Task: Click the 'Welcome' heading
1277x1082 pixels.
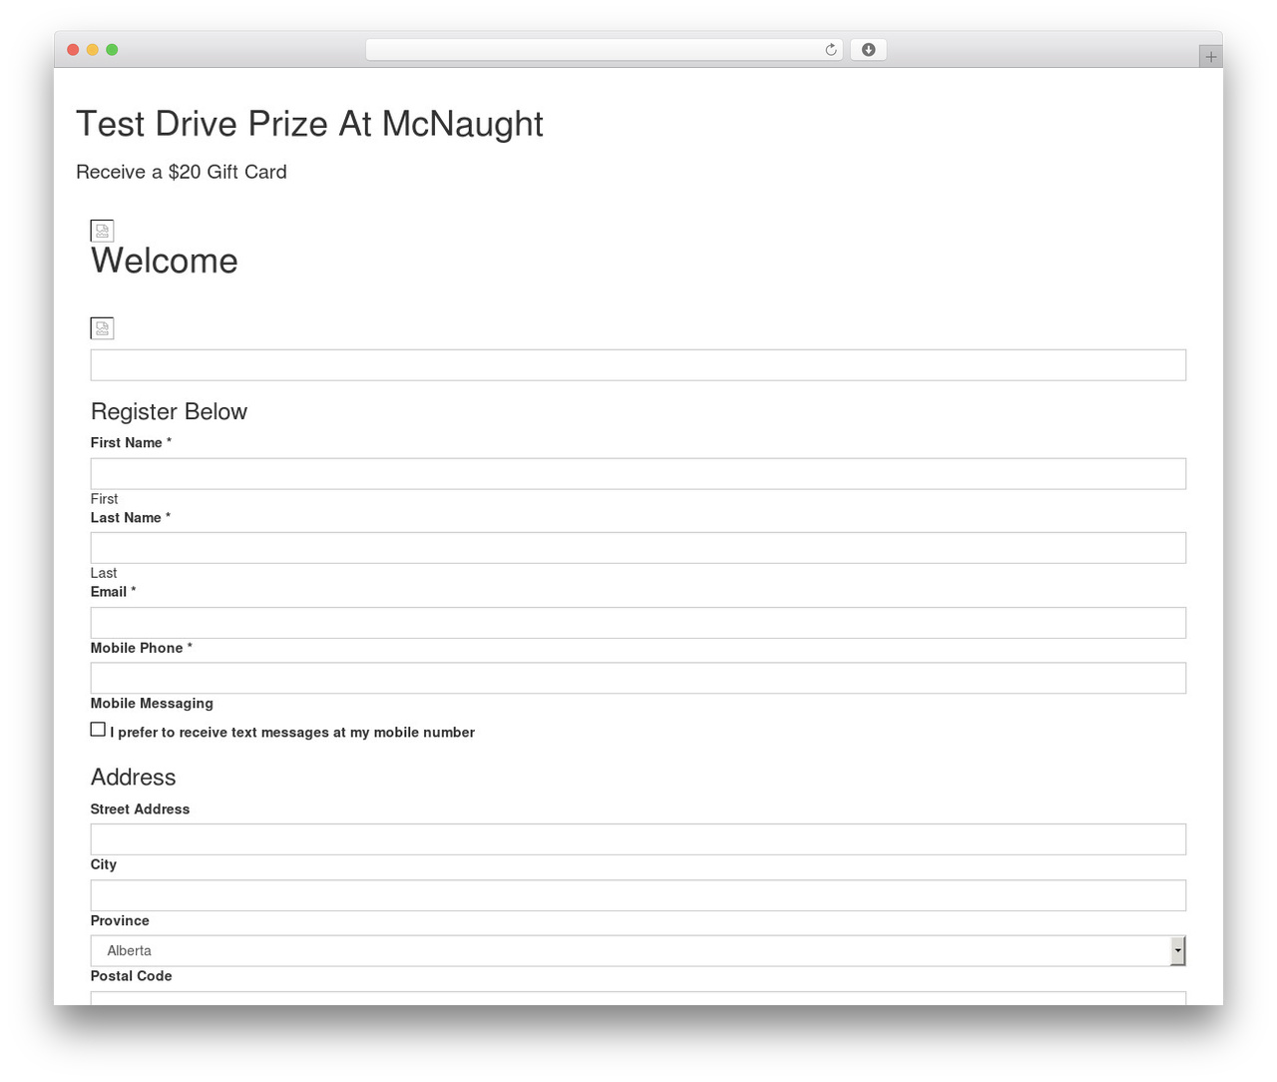Action: [x=165, y=261]
